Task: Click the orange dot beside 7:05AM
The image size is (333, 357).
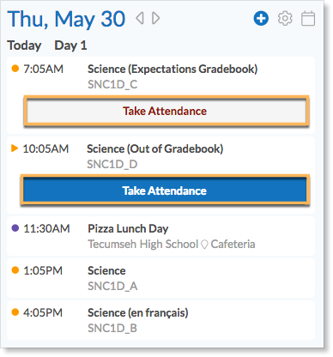Action: click(x=15, y=69)
